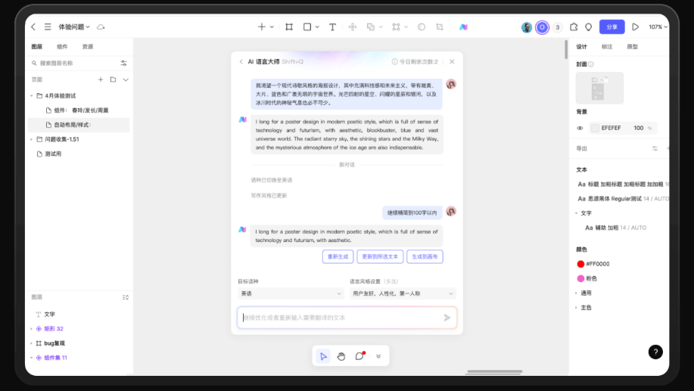Screen dimensions: 694x391
Task: Click the 生成到画布 button
Action: [425, 256]
